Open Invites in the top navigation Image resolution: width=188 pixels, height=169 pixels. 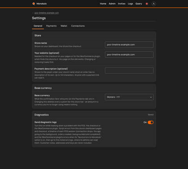122,4
